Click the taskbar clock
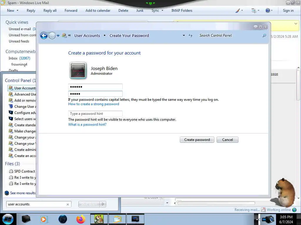301x225 pixels. pos(286,219)
